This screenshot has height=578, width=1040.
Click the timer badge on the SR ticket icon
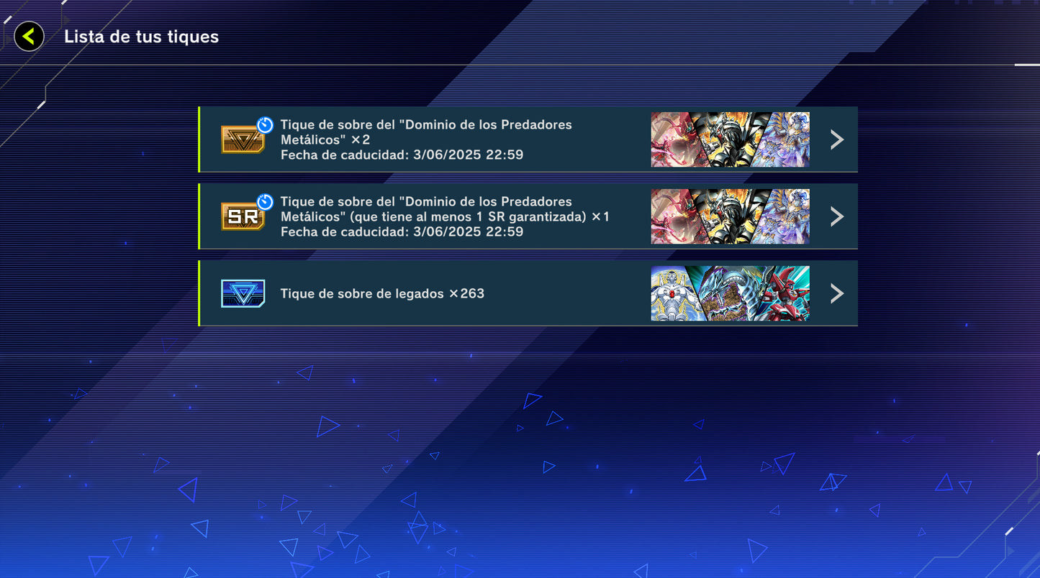pos(266,202)
